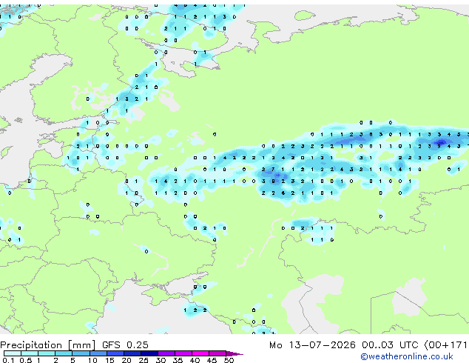Click the 5–10 mm legend swatch
The height and width of the screenshot is (363, 469).
[81, 353]
